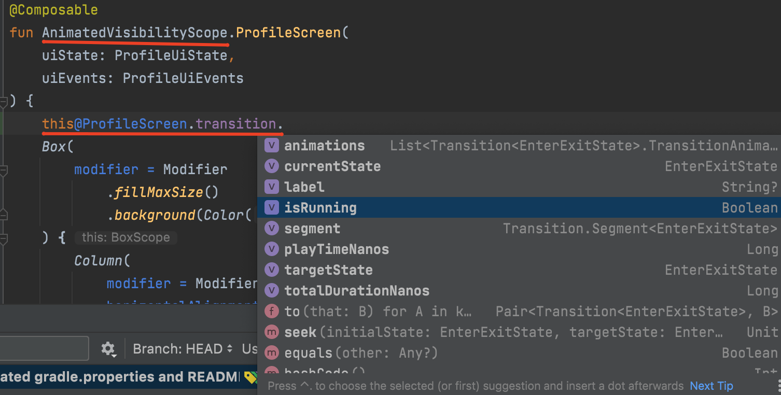
Task: Click inside the search input field
Action: tap(44, 348)
